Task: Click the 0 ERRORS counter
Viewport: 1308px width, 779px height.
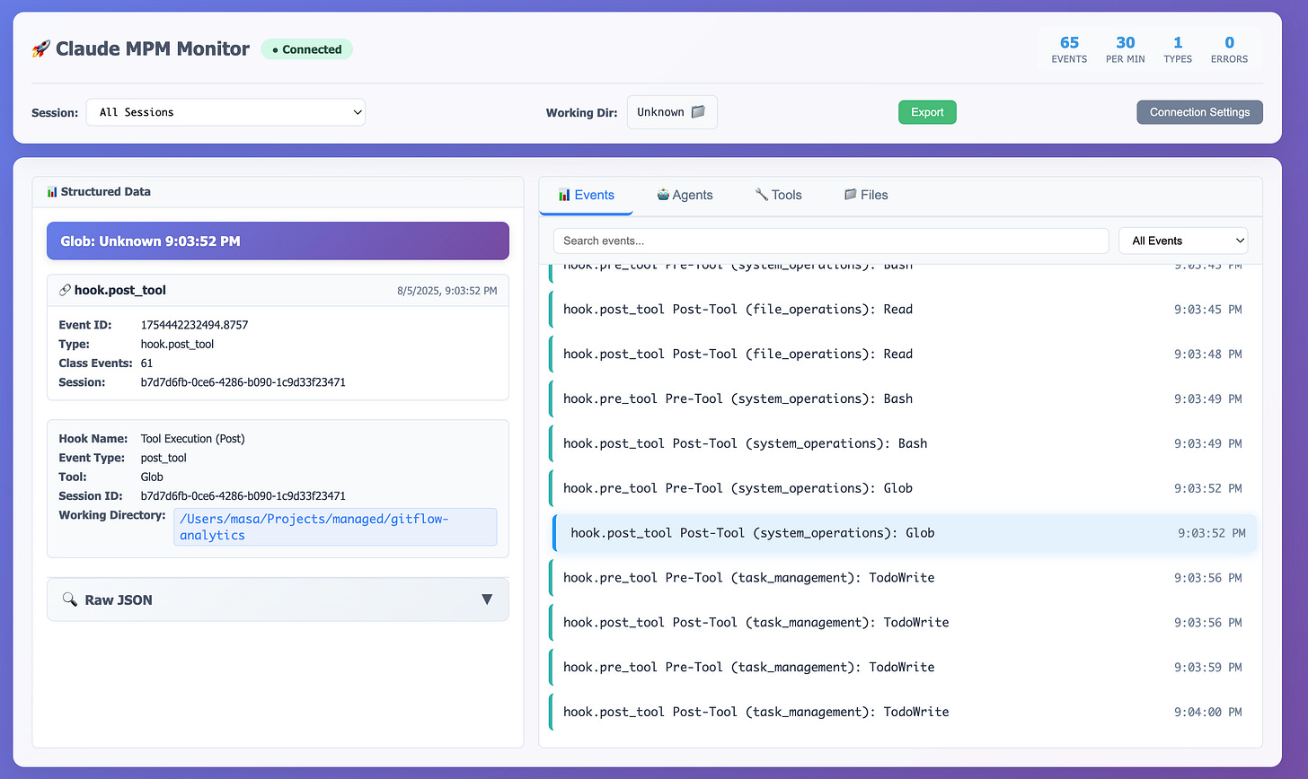Action: pos(1229,49)
